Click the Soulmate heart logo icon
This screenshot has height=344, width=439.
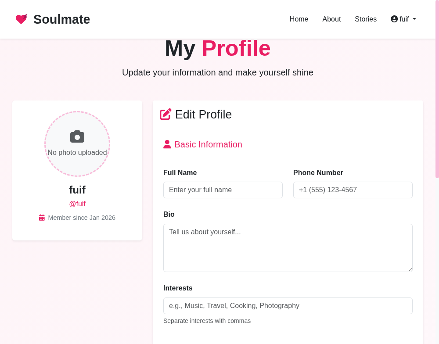(21, 19)
